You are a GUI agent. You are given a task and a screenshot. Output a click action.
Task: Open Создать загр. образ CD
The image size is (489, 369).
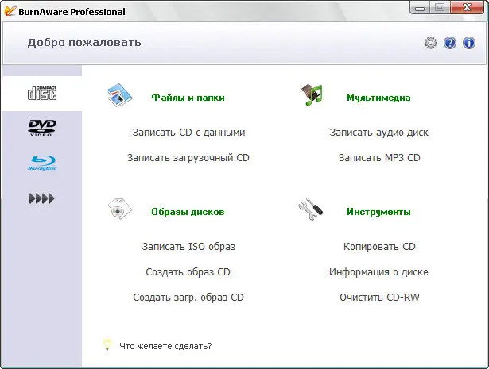(x=188, y=298)
